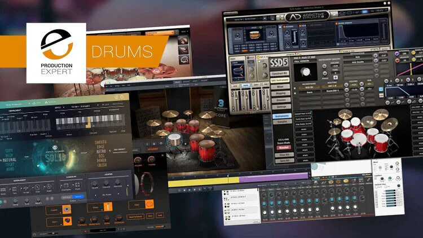Click the Samples button in SSD5
This screenshot has width=423, height=238.
point(282,122)
